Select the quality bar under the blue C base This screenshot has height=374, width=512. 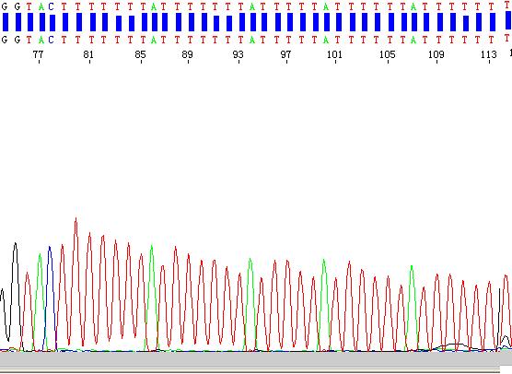point(52,23)
